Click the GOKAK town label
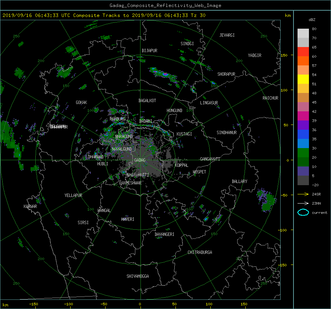The height and width of the screenshot is (309, 331). point(82,103)
